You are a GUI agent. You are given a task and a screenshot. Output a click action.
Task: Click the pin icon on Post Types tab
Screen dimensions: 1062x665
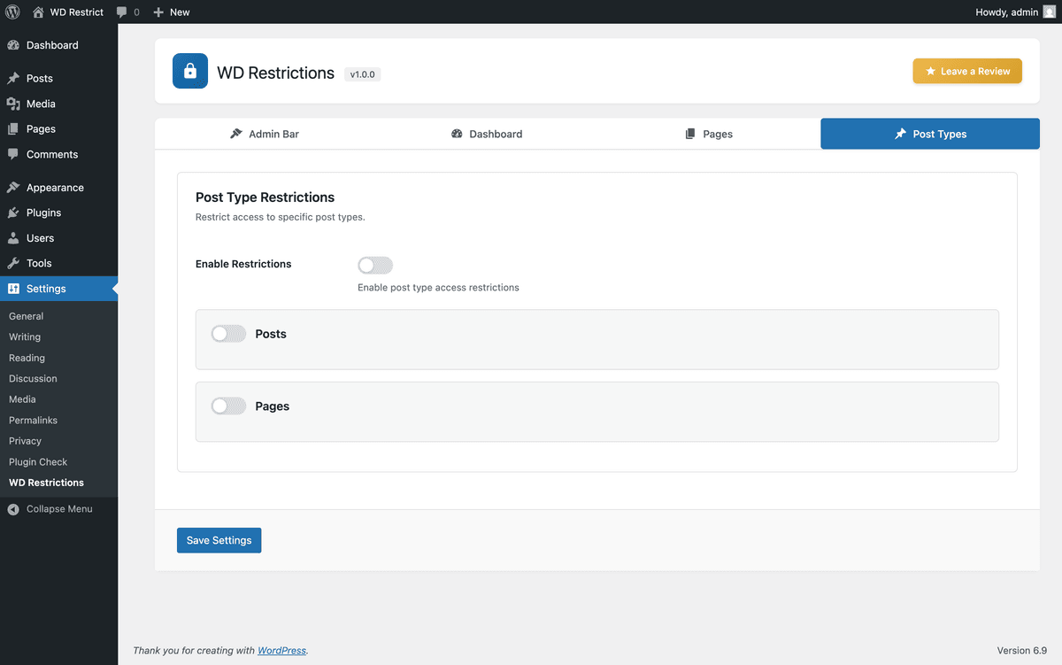[900, 134]
